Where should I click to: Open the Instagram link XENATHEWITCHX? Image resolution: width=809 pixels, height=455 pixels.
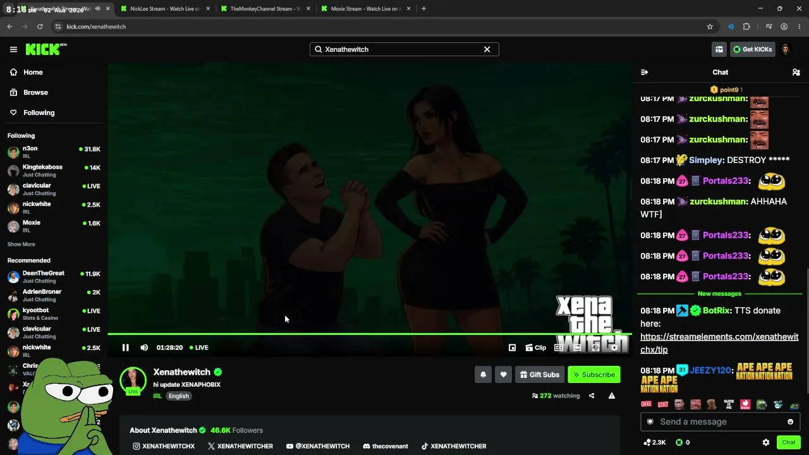[x=164, y=446]
